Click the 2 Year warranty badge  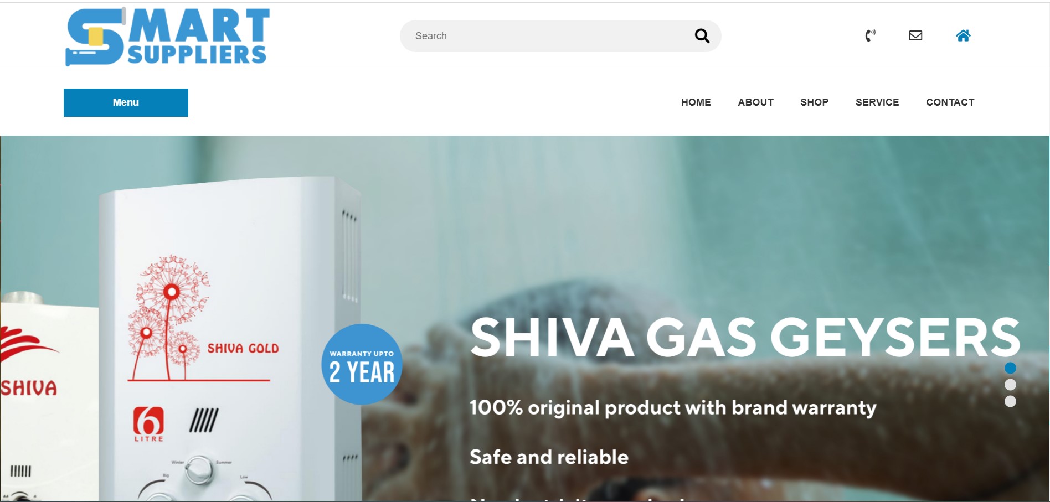pyautogui.click(x=362, y=364)
